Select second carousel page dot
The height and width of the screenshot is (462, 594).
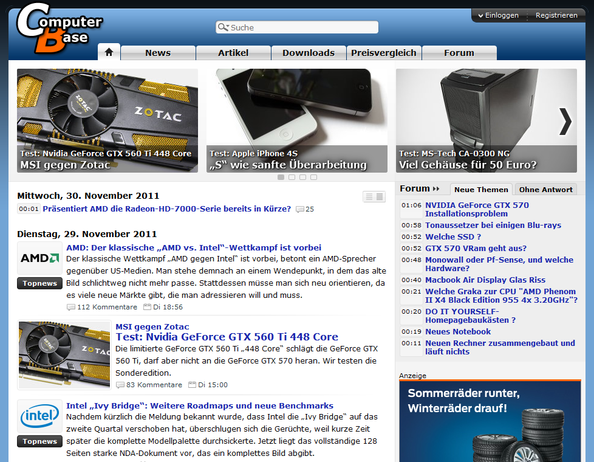(292, 177)
